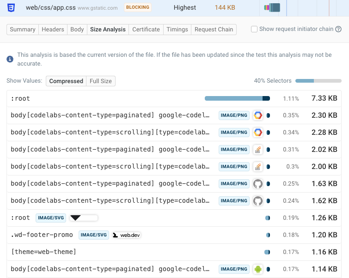Select the Size Analysis tab
The height and width of the screenshot is (278, 349).
tap(108, 30)
